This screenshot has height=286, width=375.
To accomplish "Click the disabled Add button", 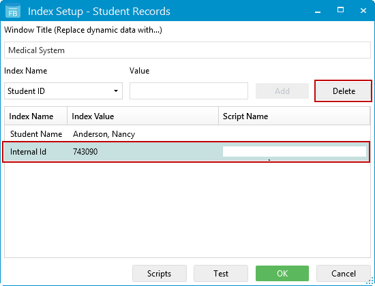I will coord(282,91).
